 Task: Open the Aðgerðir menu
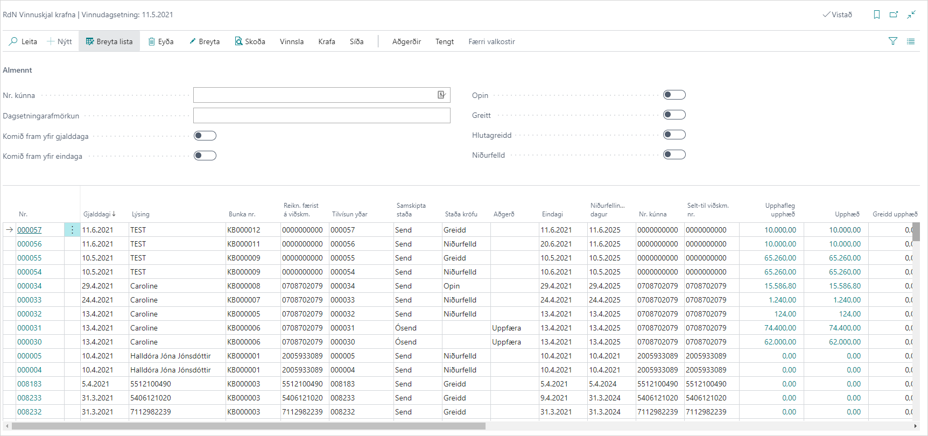point(406,41)
